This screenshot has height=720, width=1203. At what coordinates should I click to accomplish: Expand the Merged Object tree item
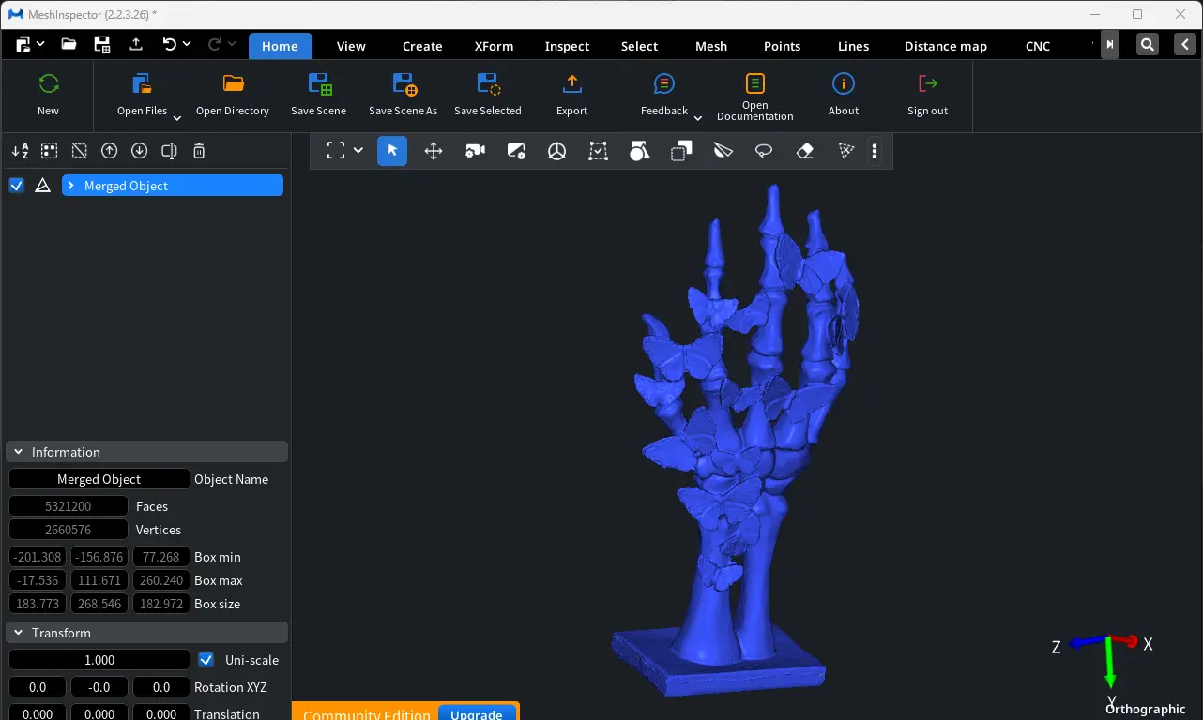tap(71, 186)
